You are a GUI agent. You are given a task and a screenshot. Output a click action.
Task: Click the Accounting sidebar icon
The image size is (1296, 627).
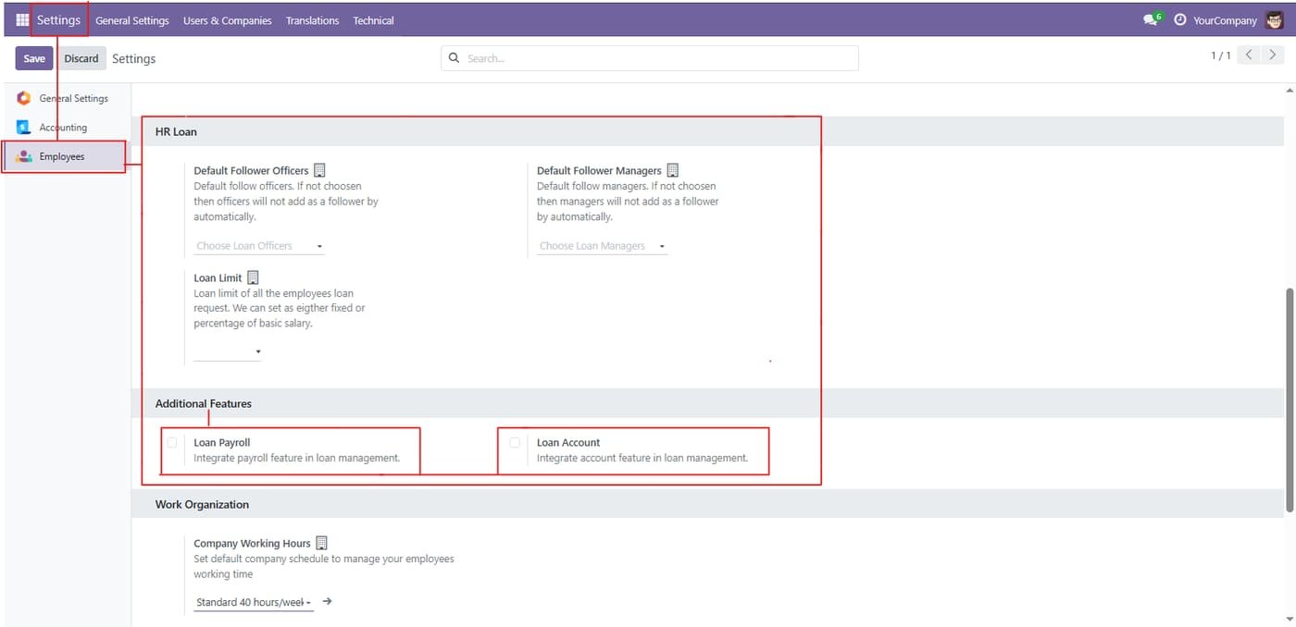point(24,128)
